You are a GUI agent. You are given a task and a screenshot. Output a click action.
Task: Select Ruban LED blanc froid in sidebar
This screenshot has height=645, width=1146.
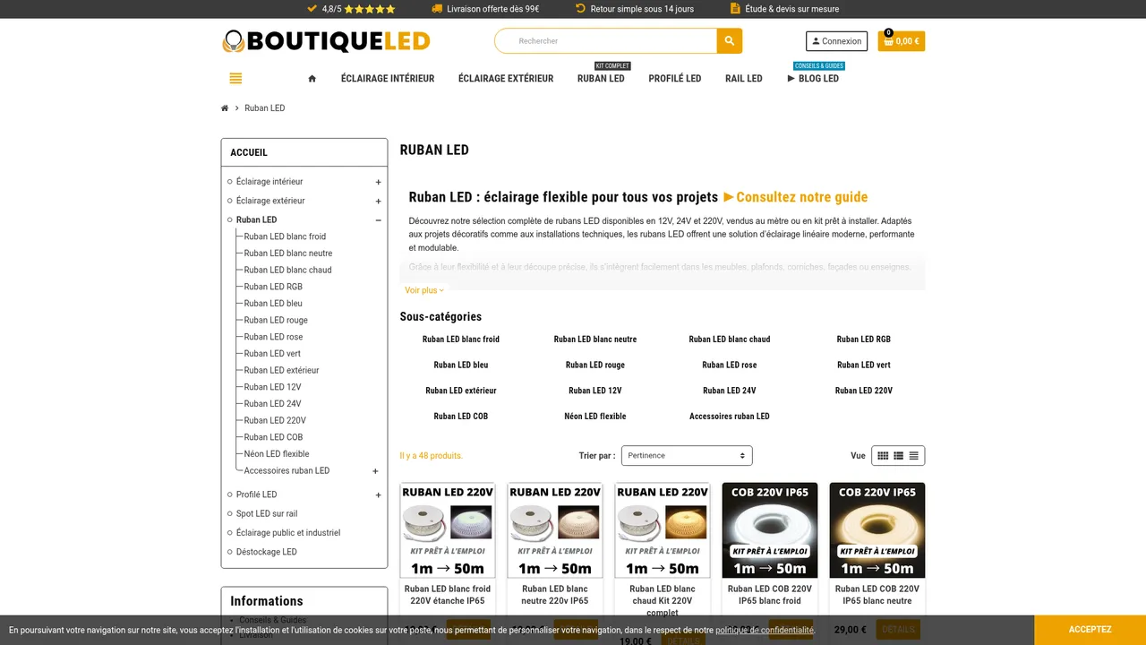(x=285, y=236)
